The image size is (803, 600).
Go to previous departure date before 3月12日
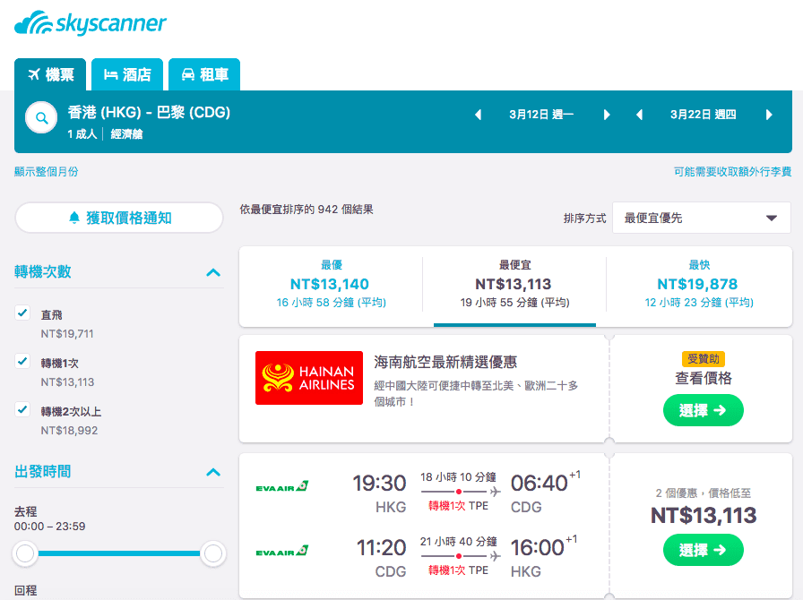tap(478, 115)
